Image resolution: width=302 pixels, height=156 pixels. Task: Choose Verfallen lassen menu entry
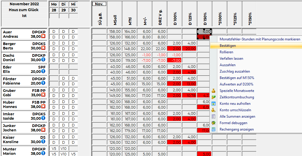tap(231, 59)
